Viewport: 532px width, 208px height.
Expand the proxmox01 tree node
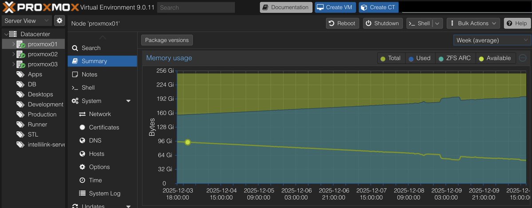click(x=14, y=44)
